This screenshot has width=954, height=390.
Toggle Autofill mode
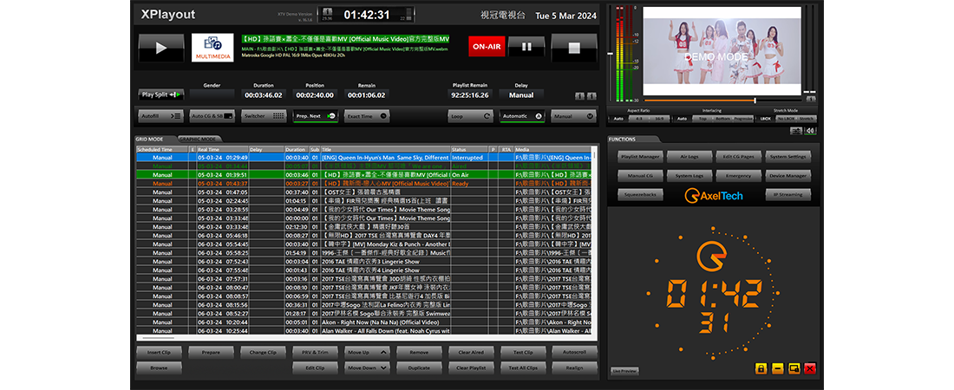coord(161,115)
